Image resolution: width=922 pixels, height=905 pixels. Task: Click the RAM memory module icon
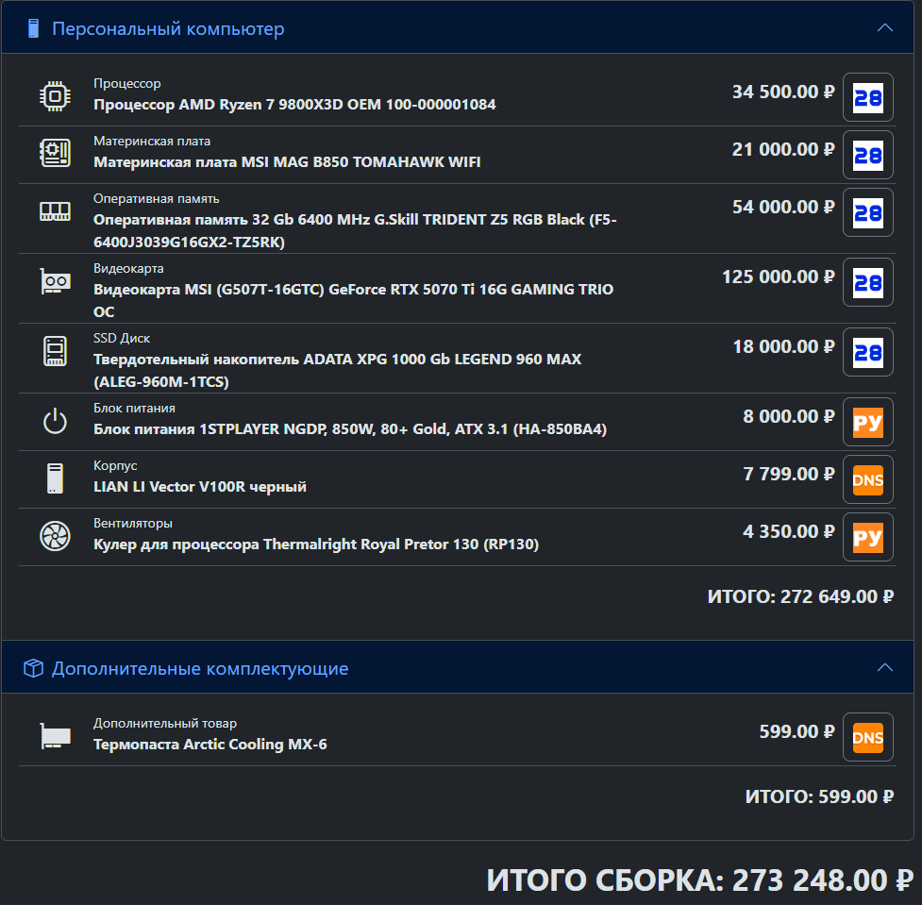[x=55, y=211]
